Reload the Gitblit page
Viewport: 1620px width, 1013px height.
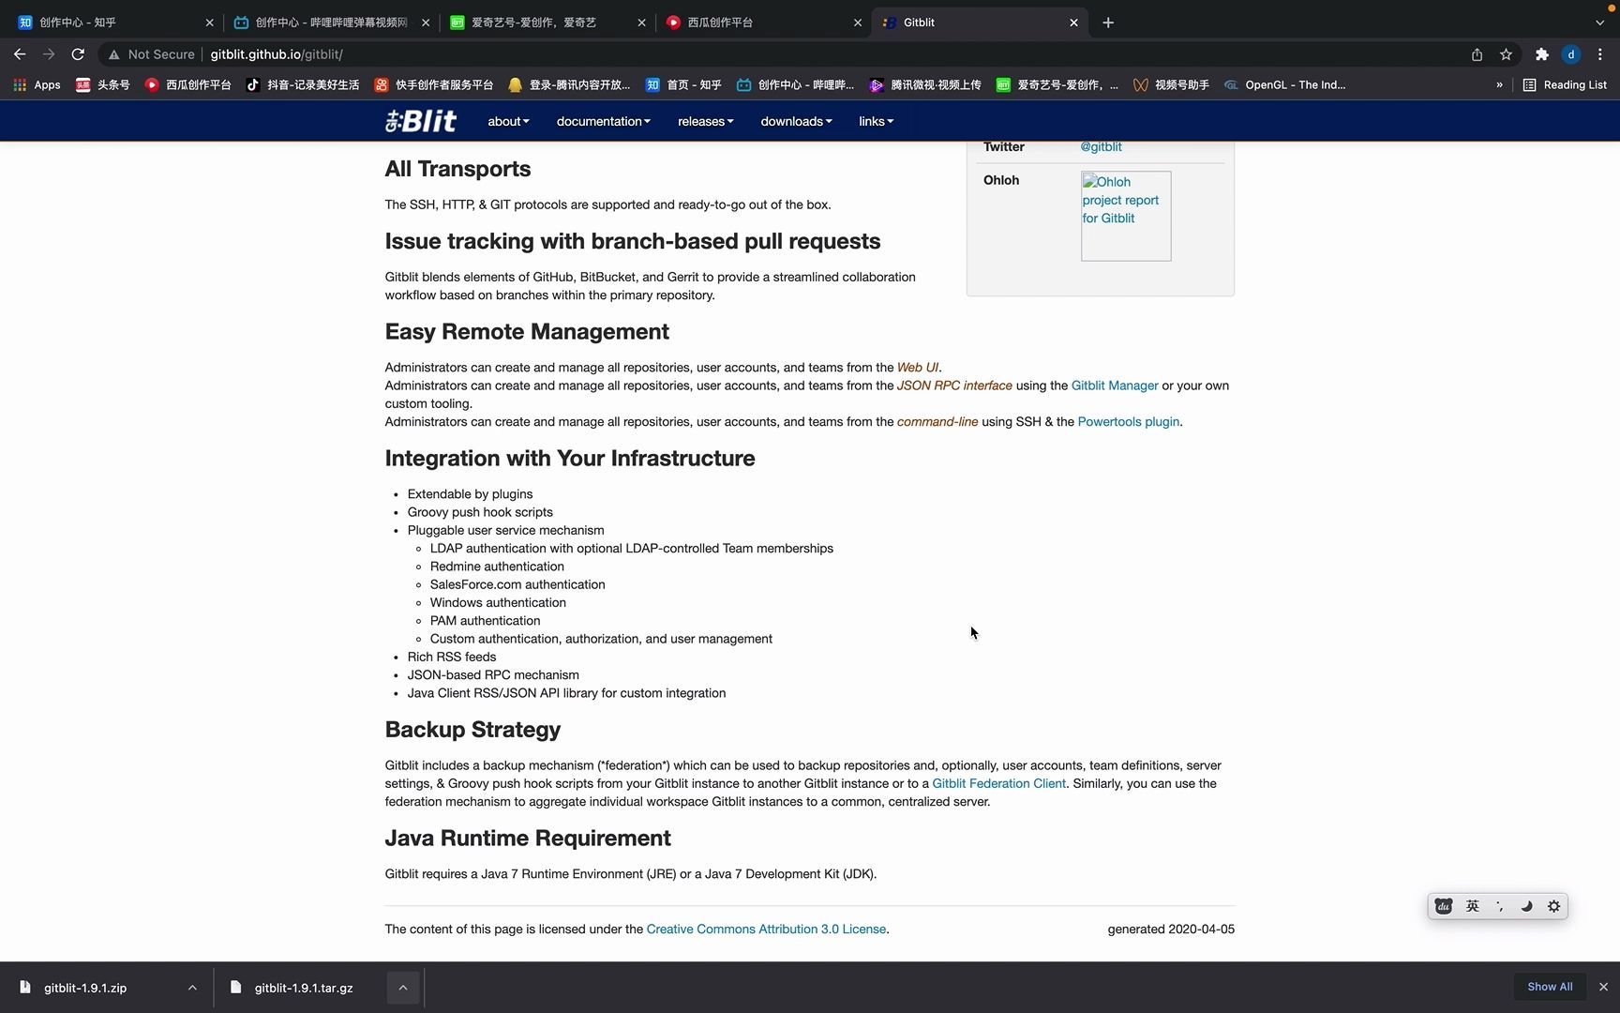pyautogui.click(x=78, y=54)
